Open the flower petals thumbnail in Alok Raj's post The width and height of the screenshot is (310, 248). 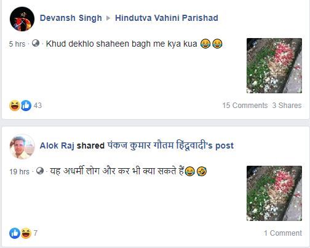pyautogui.click(x=274, y=193)
